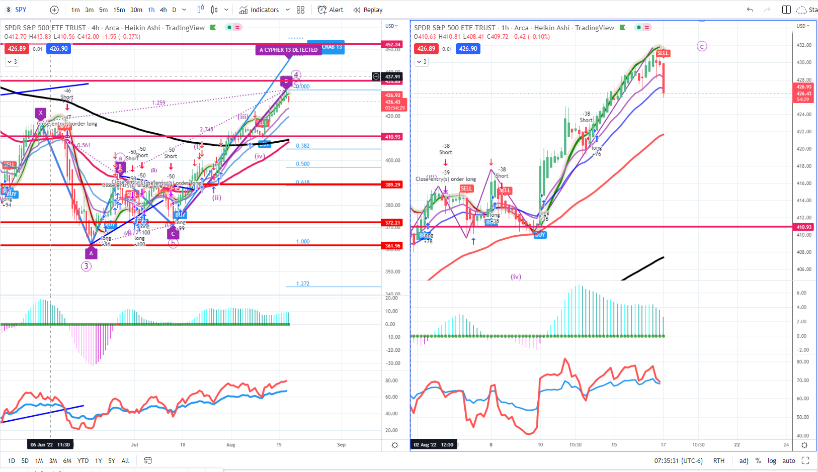Screen dimensions: 818x472
Task: Set date range to 3M
Action: [x=53, y=460]
